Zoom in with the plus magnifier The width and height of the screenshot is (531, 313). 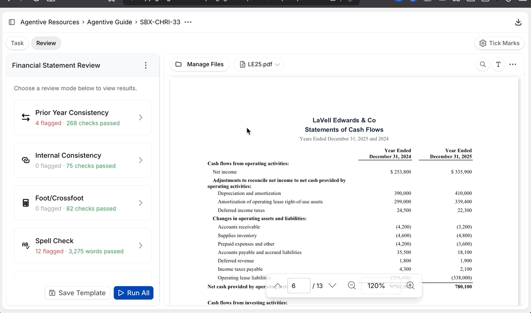pos(410,286)
